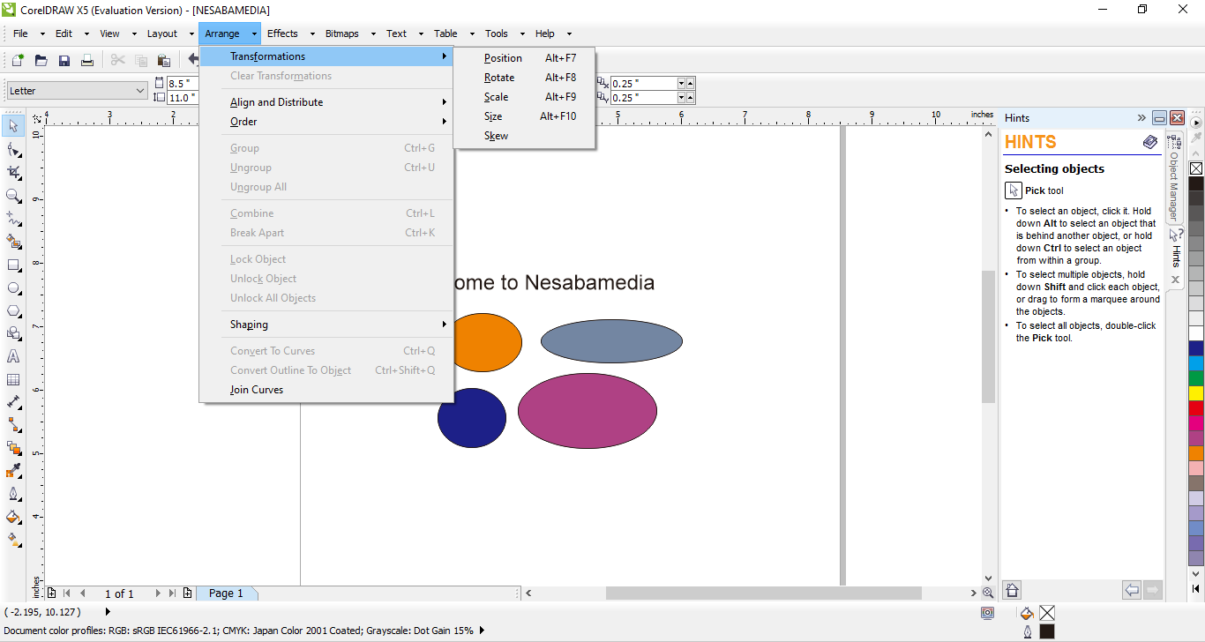Select the Text tool
The image size is (1205, 642).
click(13, 356)
